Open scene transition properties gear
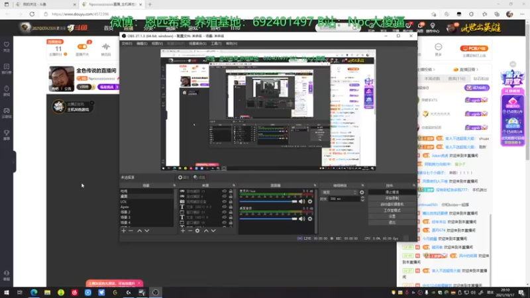 362,192
